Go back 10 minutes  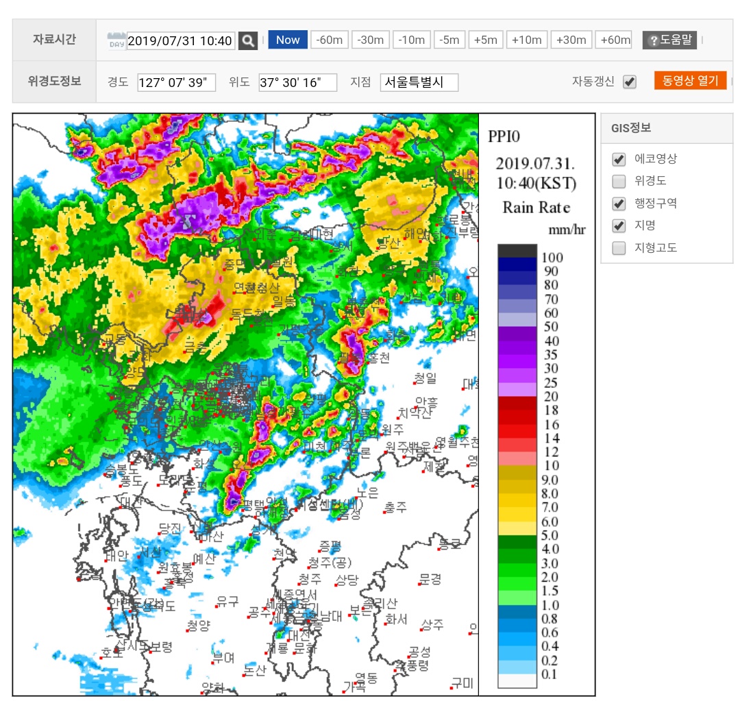(412, 40)
